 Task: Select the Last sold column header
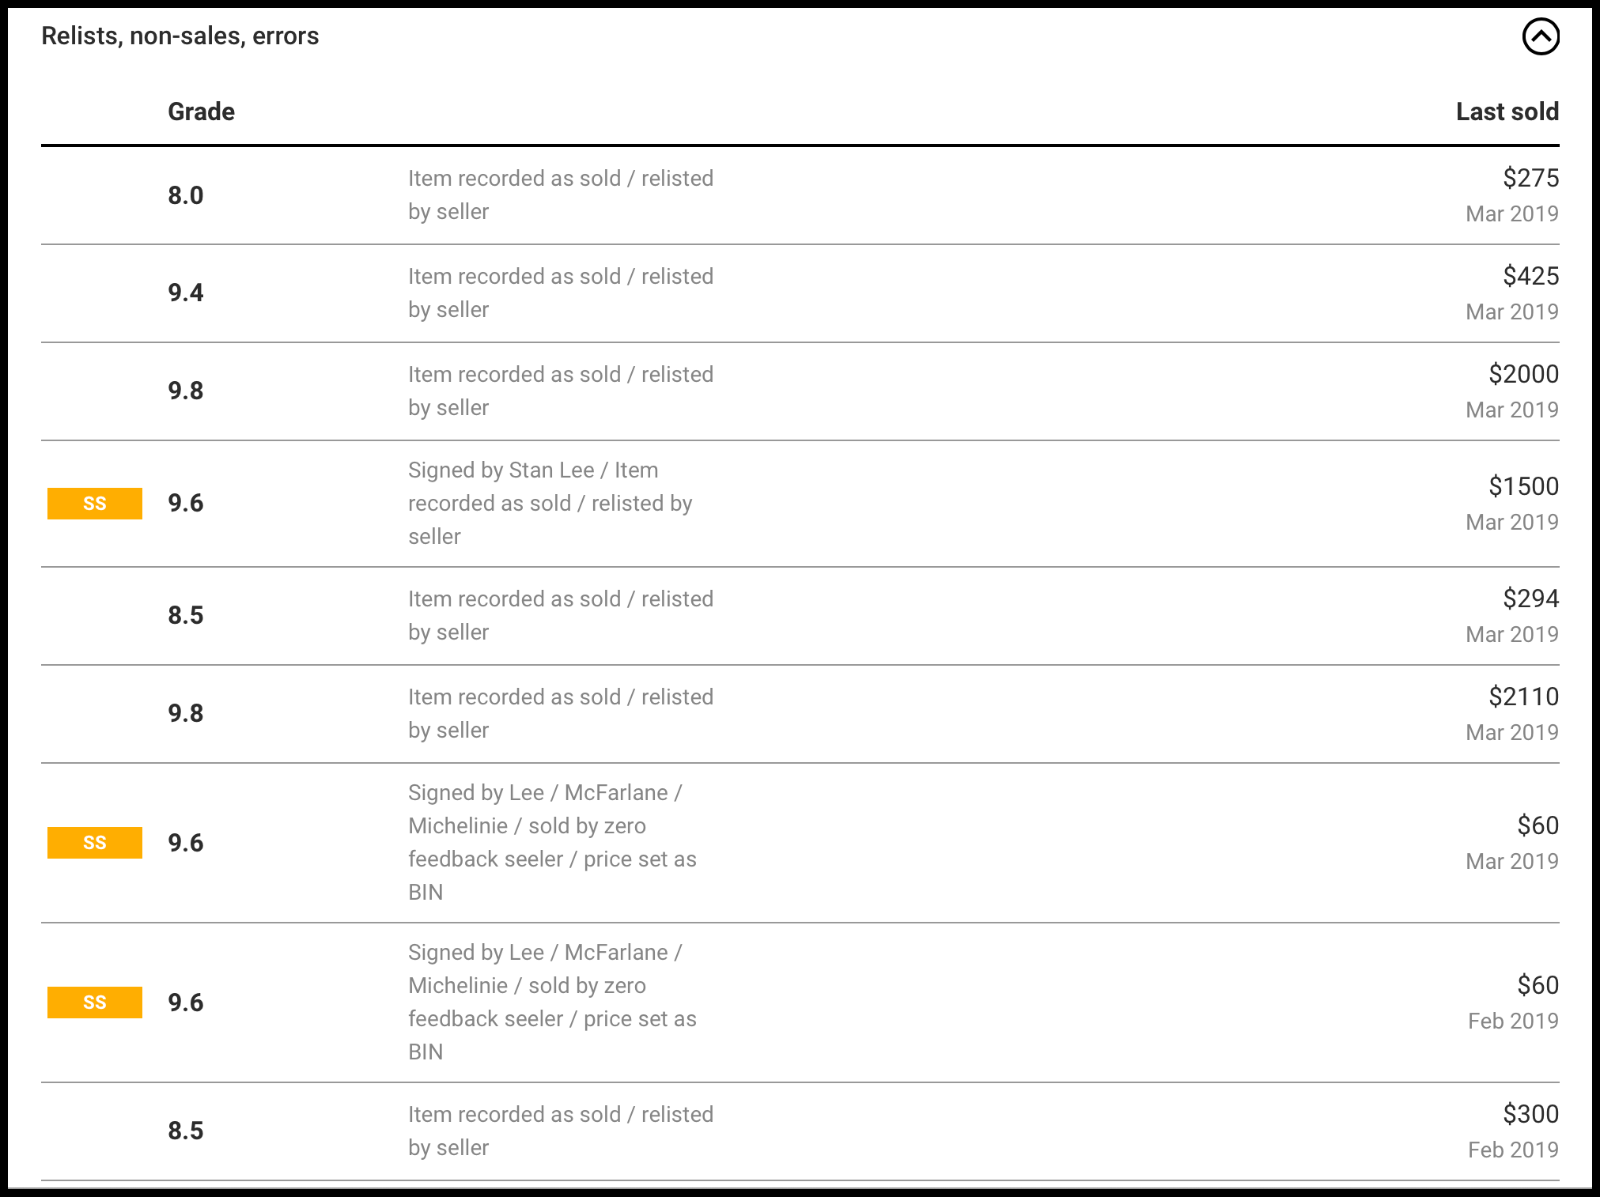(x=1507, y=111)
